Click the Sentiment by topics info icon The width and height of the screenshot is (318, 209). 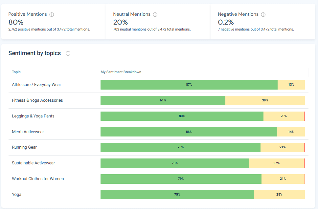point(68,53)
